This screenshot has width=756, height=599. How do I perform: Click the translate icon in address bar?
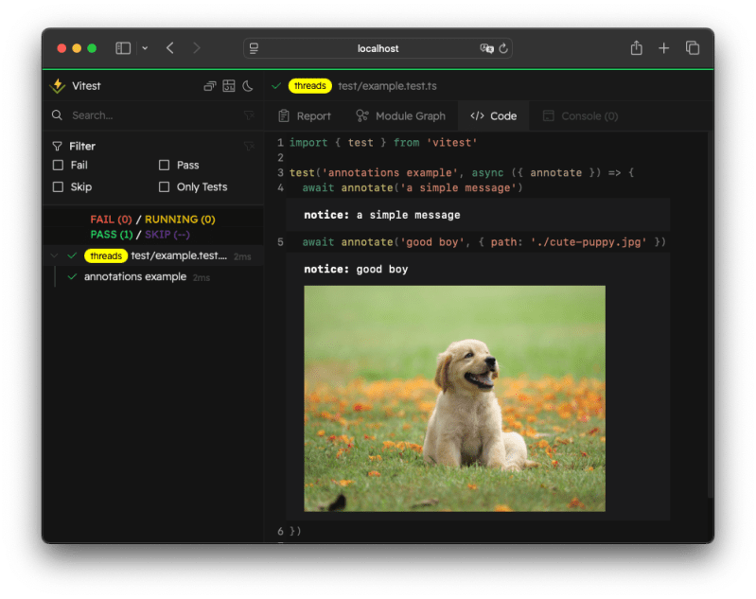tap(487, 48)
